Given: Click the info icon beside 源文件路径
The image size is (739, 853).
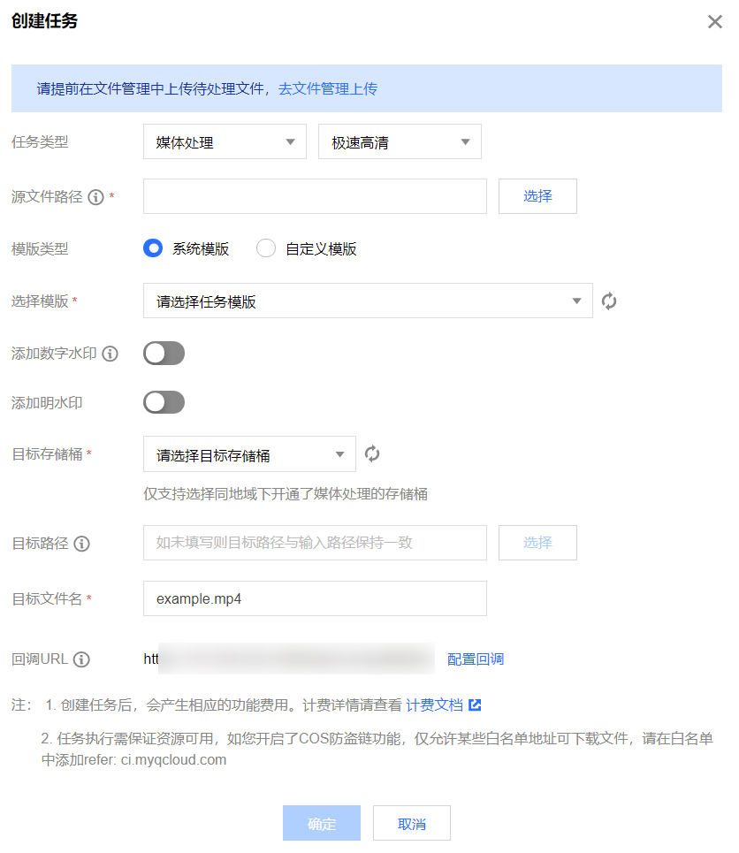Looking at the screenshot, I should click(96, 197).
